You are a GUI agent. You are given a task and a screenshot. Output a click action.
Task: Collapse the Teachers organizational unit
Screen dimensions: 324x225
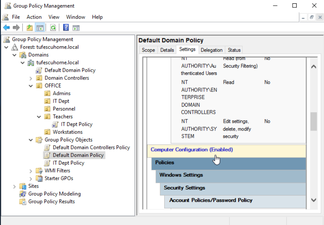pos(39,117)
